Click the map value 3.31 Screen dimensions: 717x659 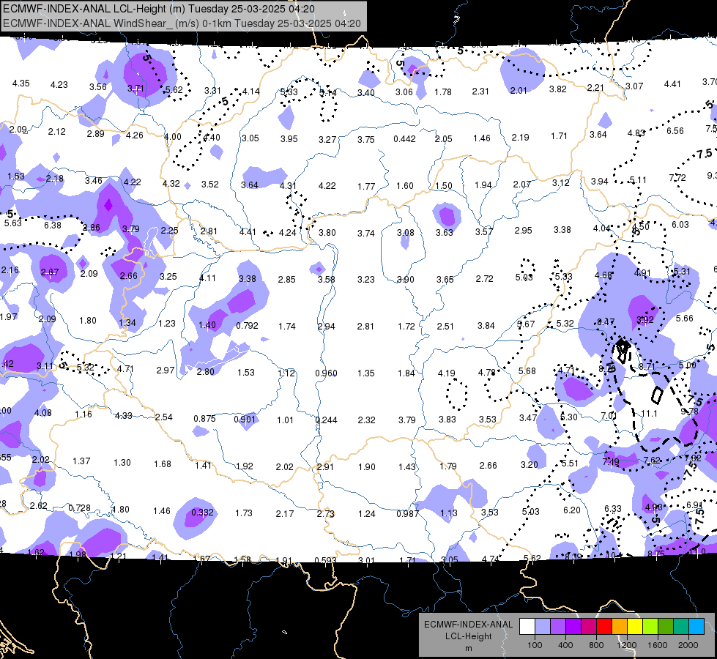212,91
